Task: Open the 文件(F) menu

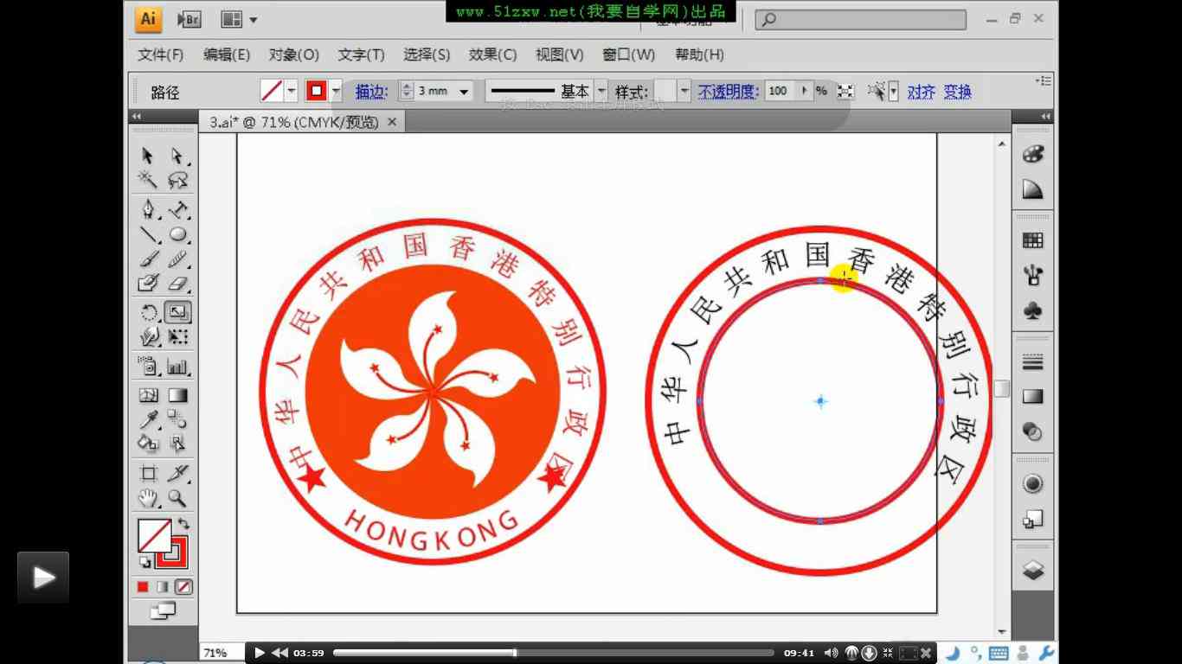Action: click(x=161, y=54)
